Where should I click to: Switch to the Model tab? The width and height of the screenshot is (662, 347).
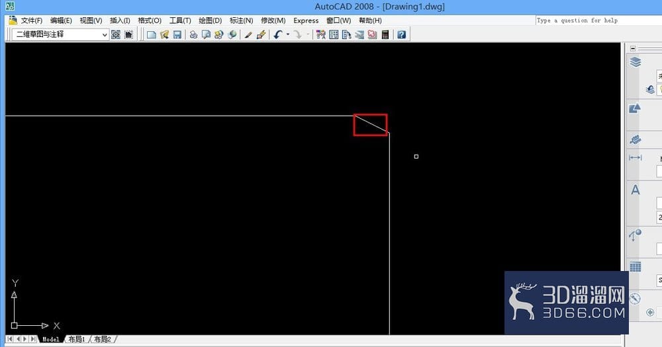point(51,339)
